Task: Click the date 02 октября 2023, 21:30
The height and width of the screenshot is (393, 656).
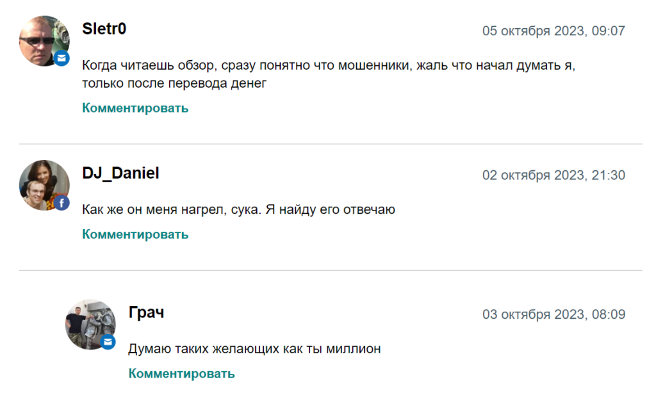Action: pyautogui.click(x=553, y=175)
